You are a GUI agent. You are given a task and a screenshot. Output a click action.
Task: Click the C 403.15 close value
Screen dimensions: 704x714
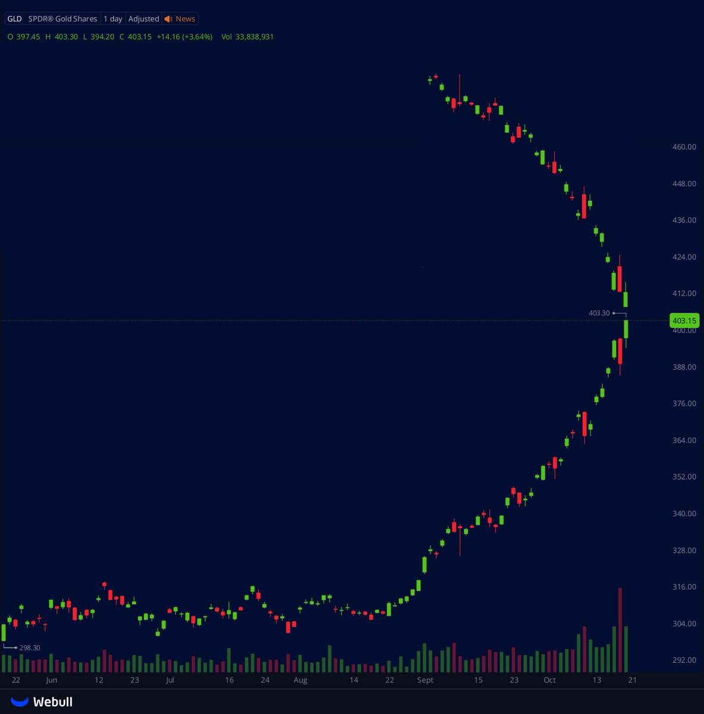click(136, 37)
